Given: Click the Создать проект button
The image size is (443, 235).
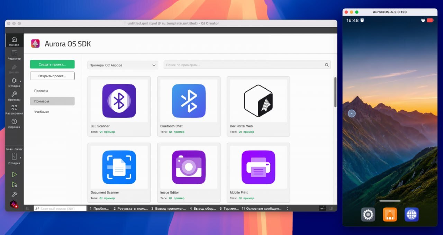Looking at the screenshot, I should coord(52,64).
